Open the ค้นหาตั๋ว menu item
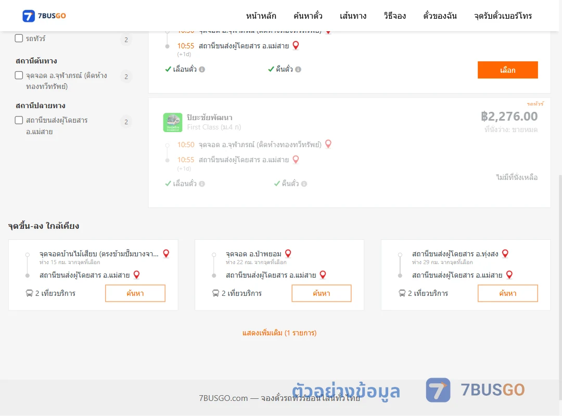This screenshot has height=416, width=562. 308,16
